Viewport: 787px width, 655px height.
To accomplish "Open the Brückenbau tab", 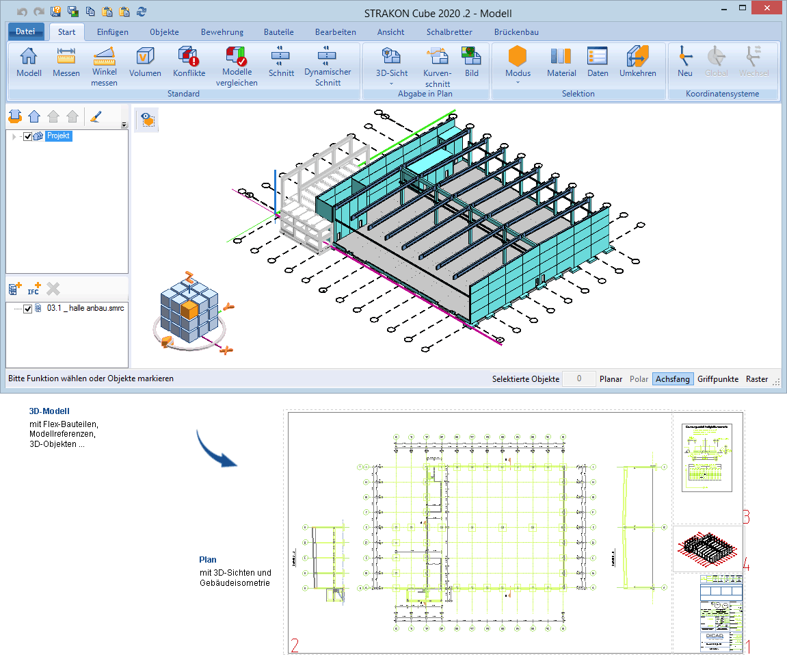I will click(x=516, y=32).
